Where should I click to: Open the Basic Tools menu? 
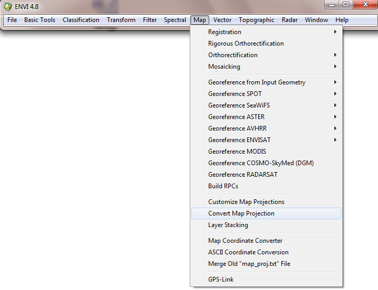pyautogui.click(x=39, y=20)
